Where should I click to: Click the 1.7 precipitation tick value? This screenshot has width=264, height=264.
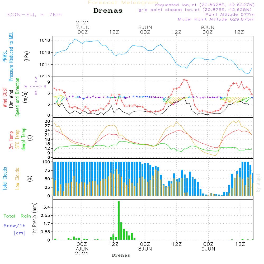click(x=47, y=224)
